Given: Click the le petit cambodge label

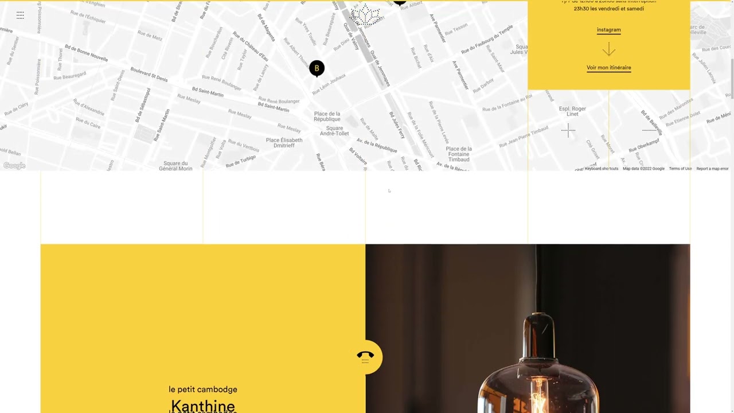Looking at the screenshot, I should [x=203, y=389].
